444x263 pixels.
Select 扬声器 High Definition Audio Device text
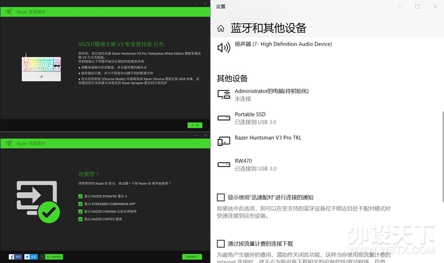point(283,44)
